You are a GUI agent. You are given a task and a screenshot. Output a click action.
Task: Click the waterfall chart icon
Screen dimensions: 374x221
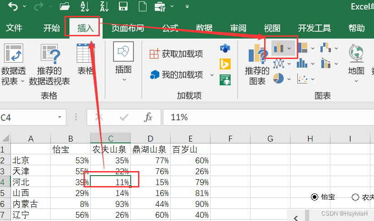click(325, 48)
